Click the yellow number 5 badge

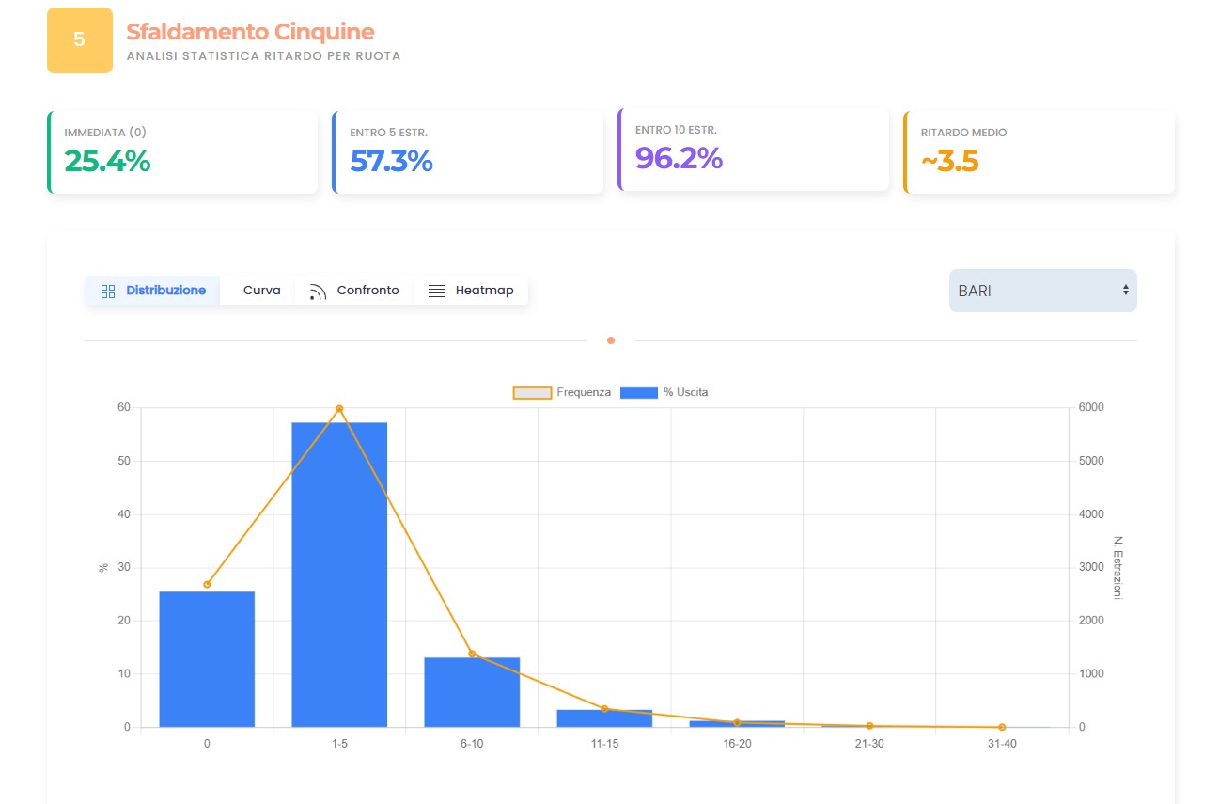[x=79, y=39]
